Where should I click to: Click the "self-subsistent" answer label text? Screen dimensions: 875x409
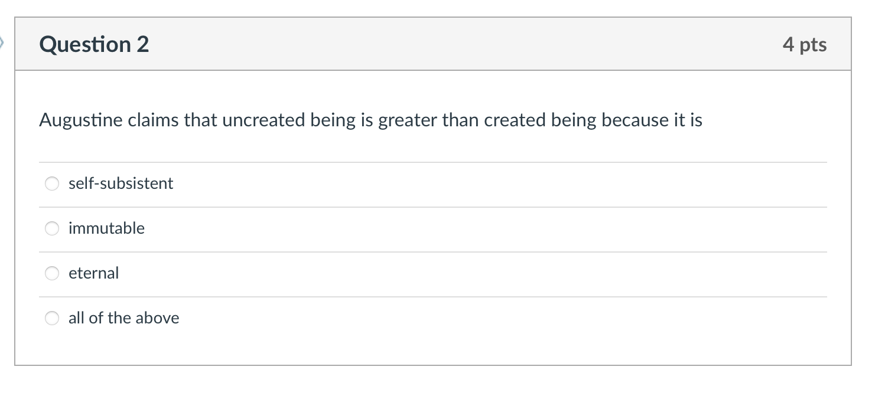tap(121, 184)
